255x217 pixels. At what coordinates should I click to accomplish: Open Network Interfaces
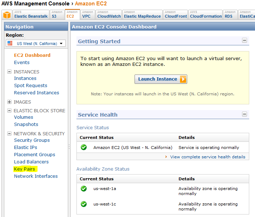(36, 176)
